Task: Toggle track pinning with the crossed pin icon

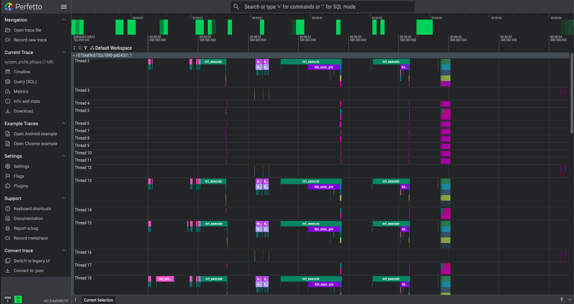Action: click(x=80, y=48)
